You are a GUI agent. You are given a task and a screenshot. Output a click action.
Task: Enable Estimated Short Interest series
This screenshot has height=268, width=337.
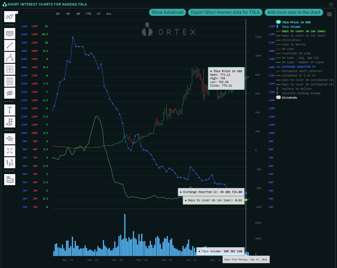click(299, 71)
